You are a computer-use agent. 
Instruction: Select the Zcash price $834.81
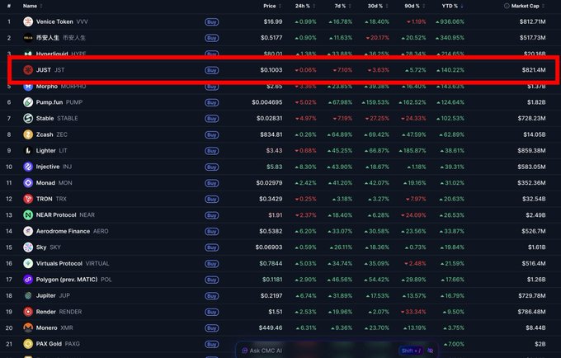[271, 134]
